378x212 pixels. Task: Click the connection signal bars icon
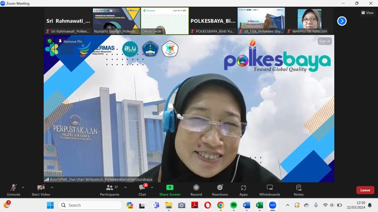click(46, 179)
